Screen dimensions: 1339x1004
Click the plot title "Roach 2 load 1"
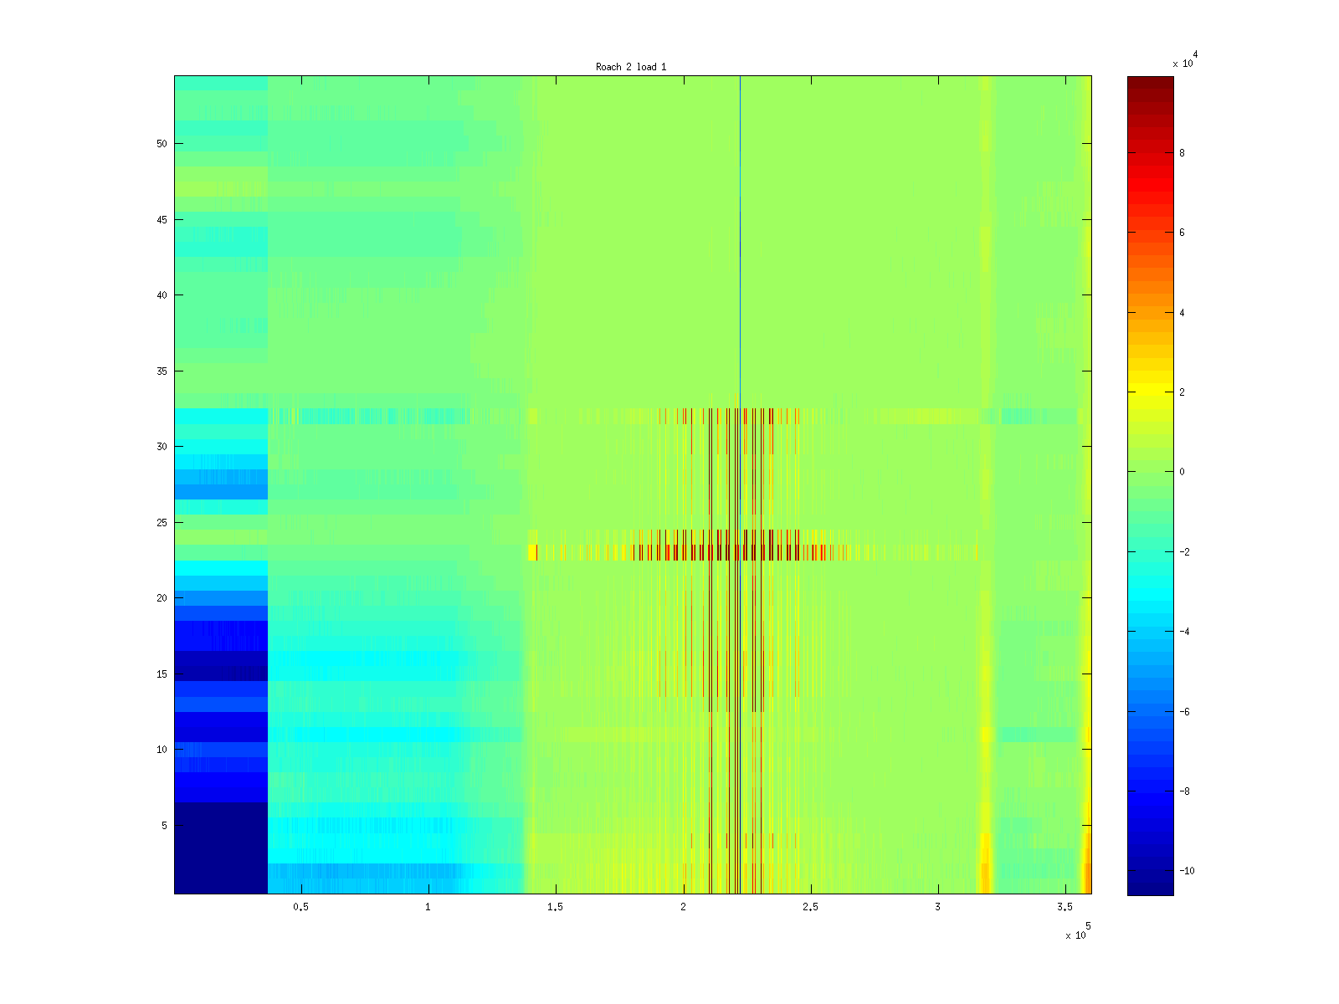[x=631, y=67]
